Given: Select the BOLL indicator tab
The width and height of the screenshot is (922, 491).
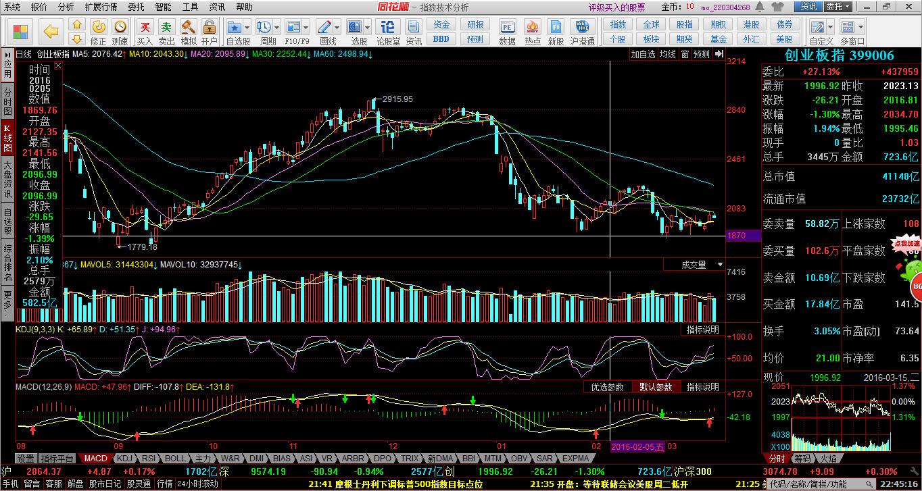Looking at the screenshot, I should coord(175,459).
